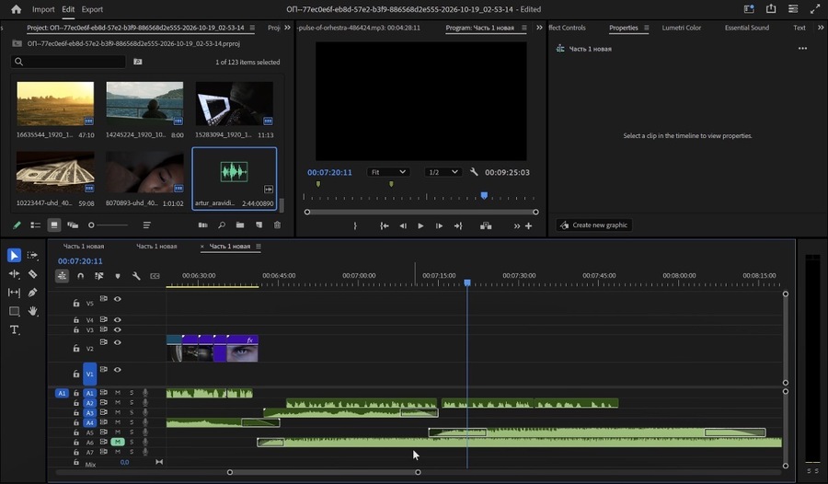Step back one frame
Viewport: 828px width, 484px height.
(403, 225)
